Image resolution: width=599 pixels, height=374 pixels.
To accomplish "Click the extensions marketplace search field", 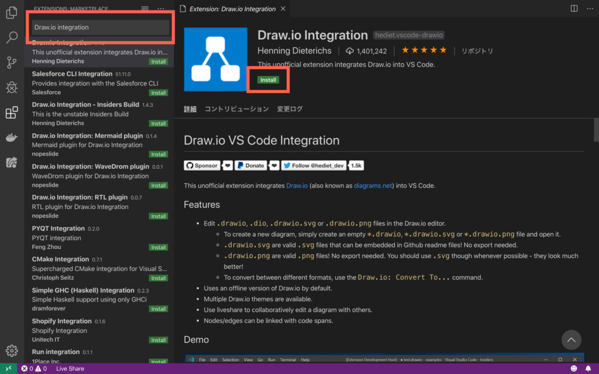I will pyautogui.click(x=99, y=26).
